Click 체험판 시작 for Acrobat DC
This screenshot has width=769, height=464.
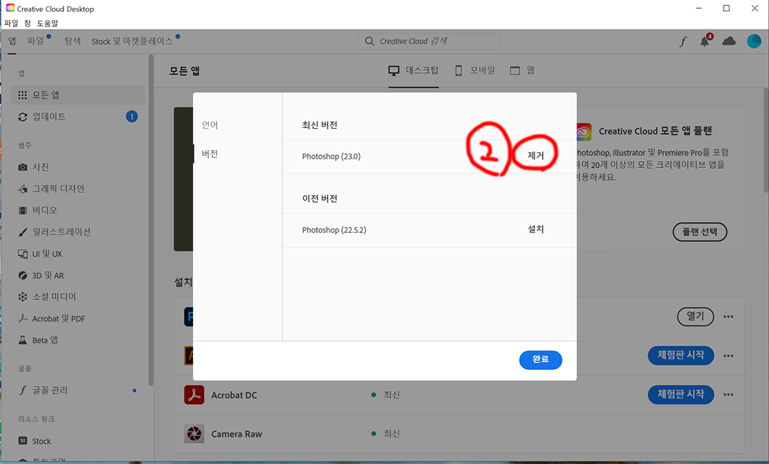(681, 395)
